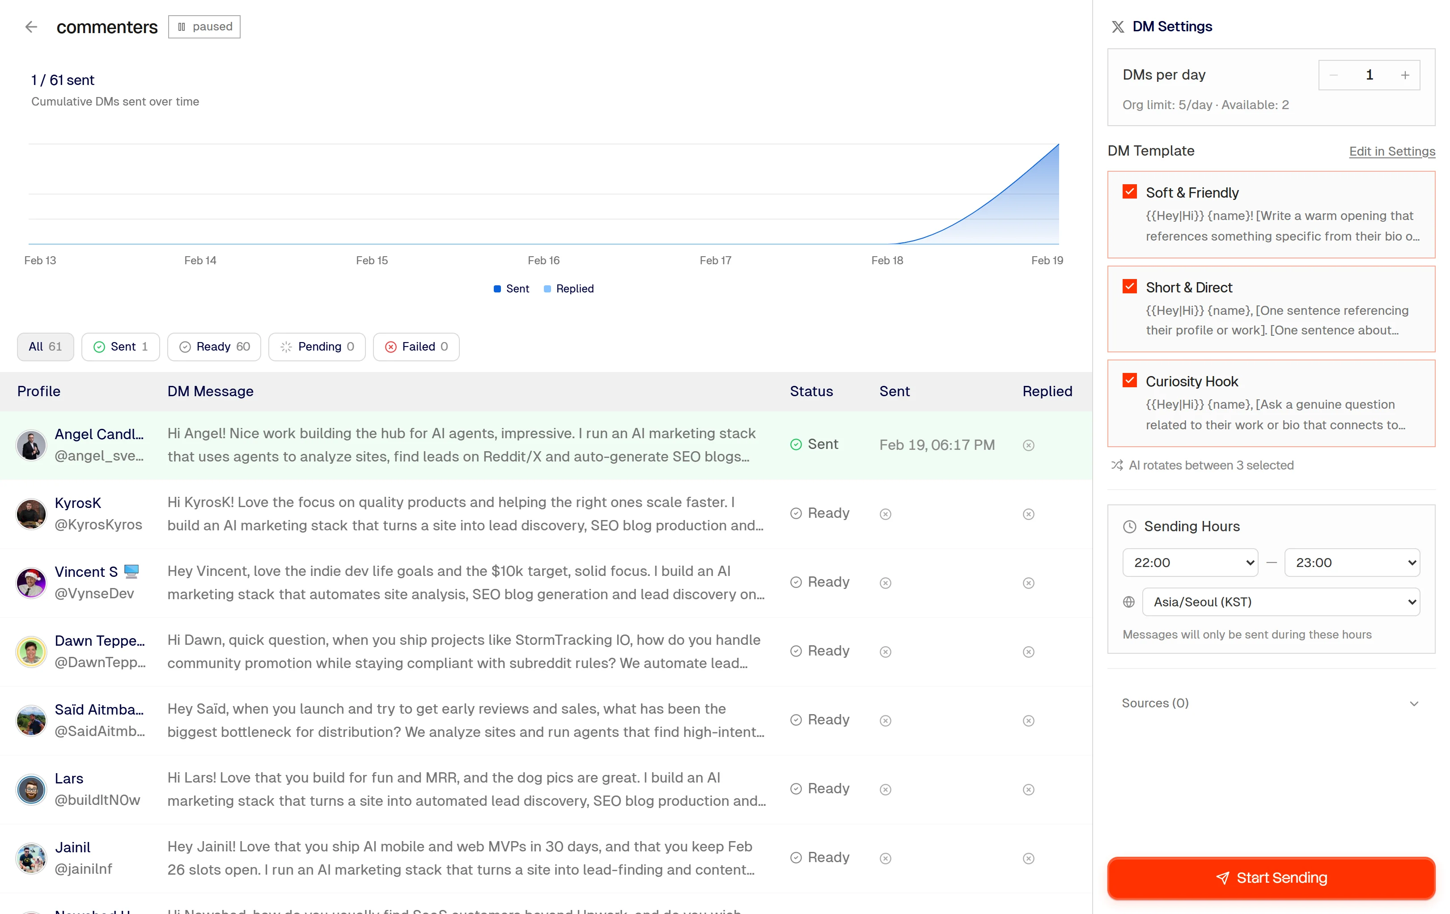Click the minus icon for DMs per day
Screen dimensions: 1450x914
click(1333, 75)
